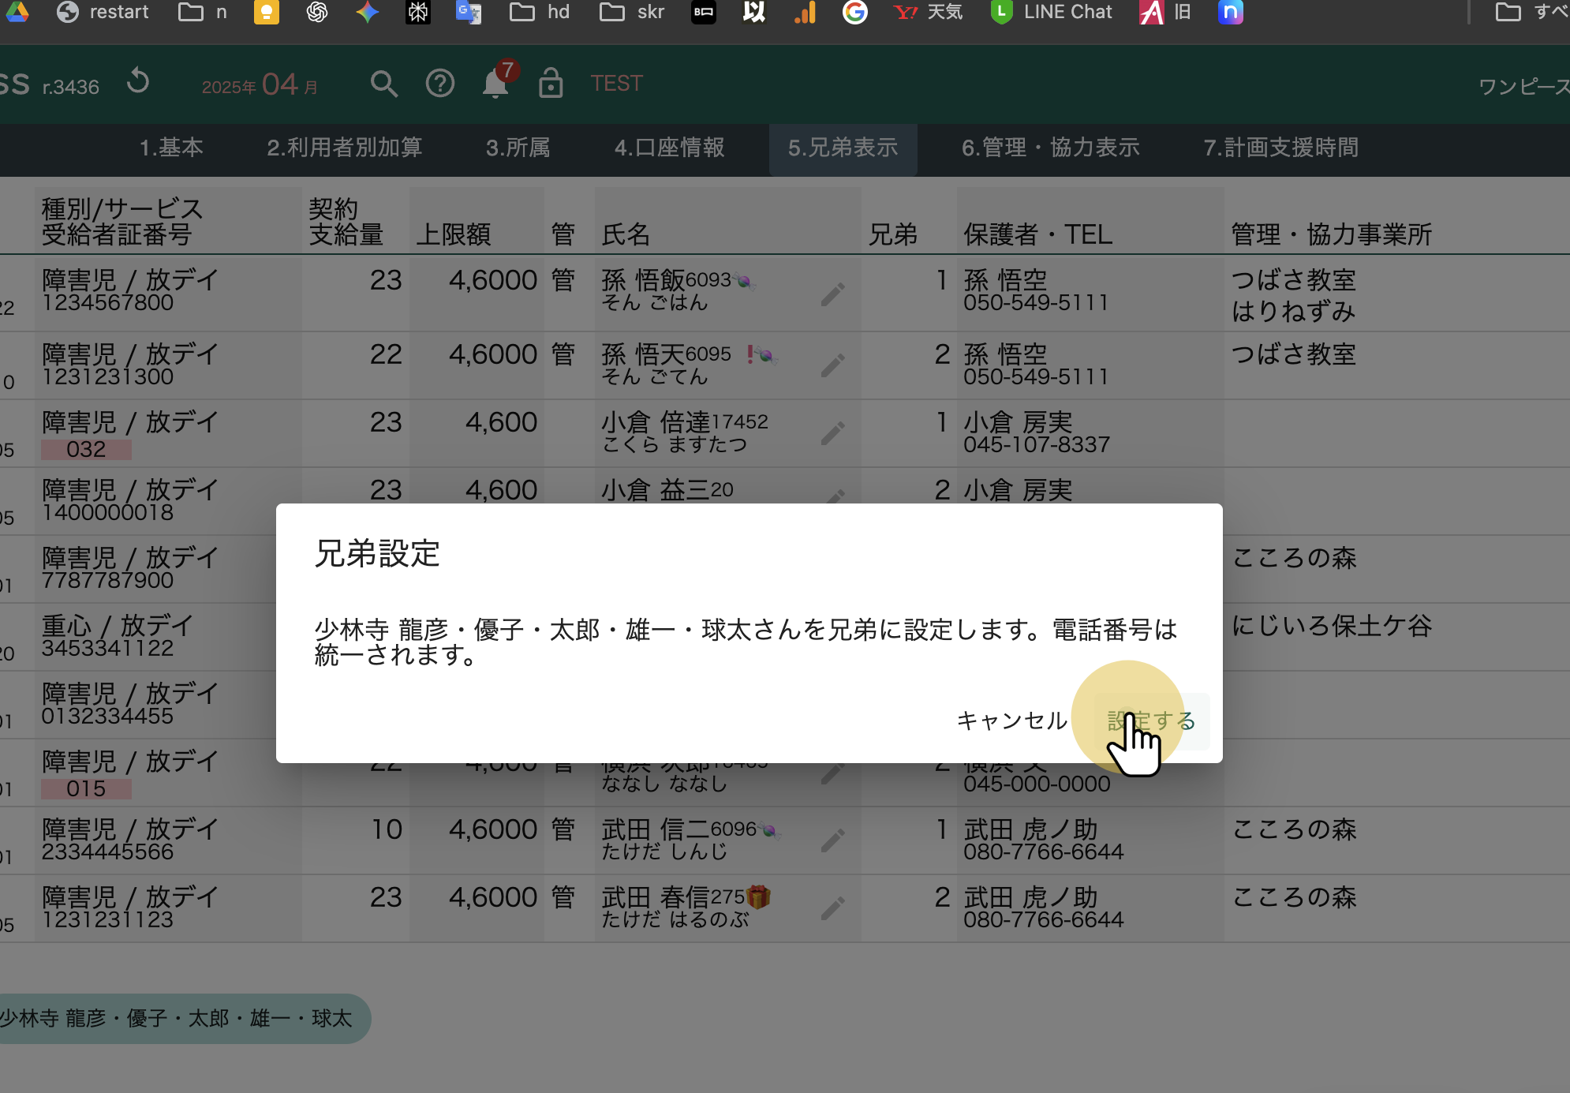Open the search magnifier icon
The height and width of the screenshot is (1093, 1570).
coord(383,84)
